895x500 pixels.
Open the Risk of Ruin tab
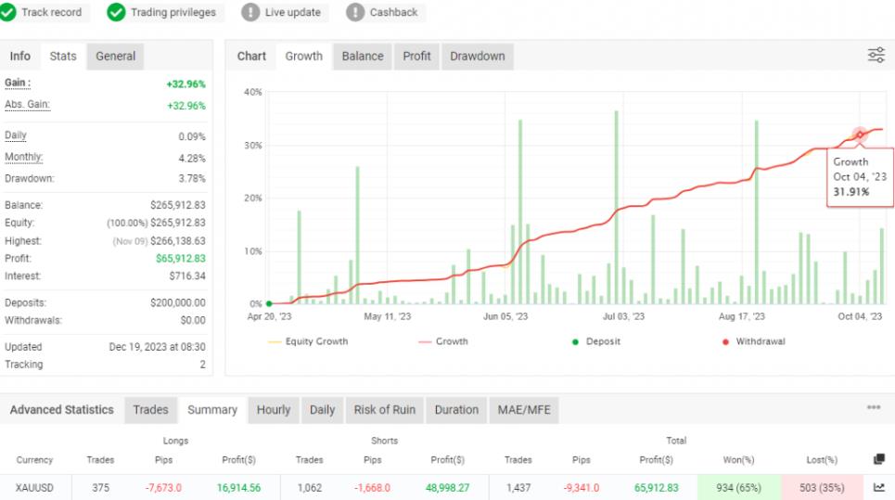coord(384,410)
